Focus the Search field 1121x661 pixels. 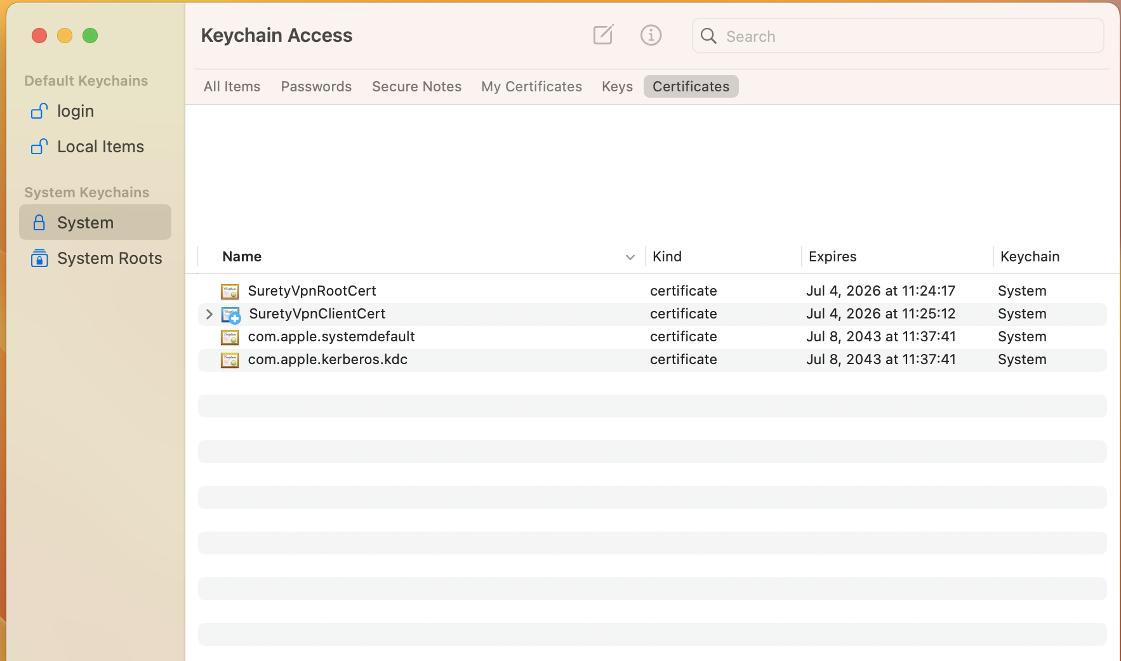tap(898, 36)
